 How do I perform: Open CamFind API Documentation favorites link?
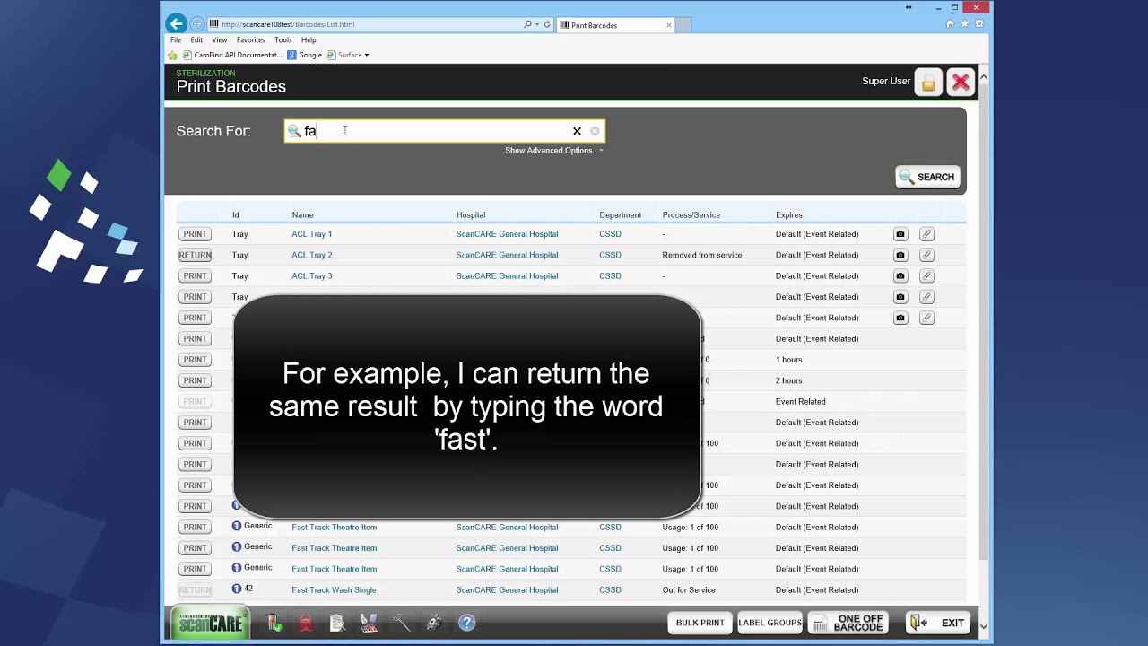point(232,55)
